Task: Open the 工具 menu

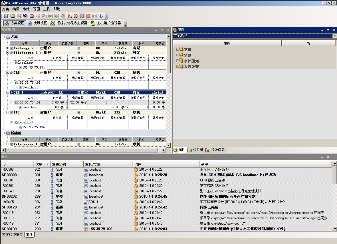Action: (47, 9)
